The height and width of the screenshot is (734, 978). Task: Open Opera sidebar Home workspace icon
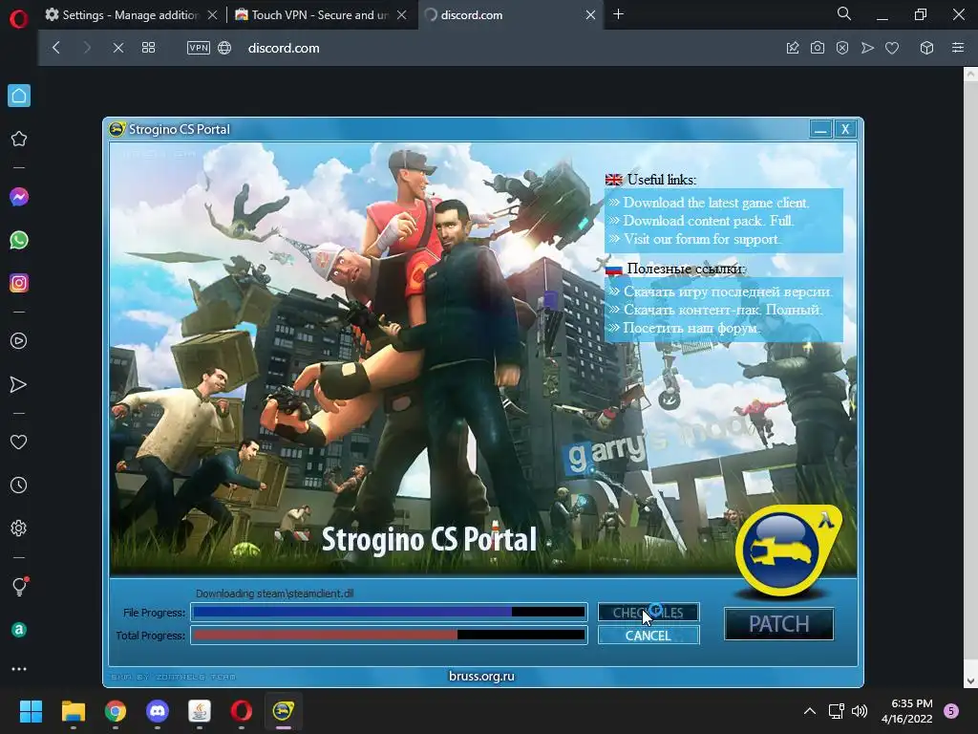[19, 96]
